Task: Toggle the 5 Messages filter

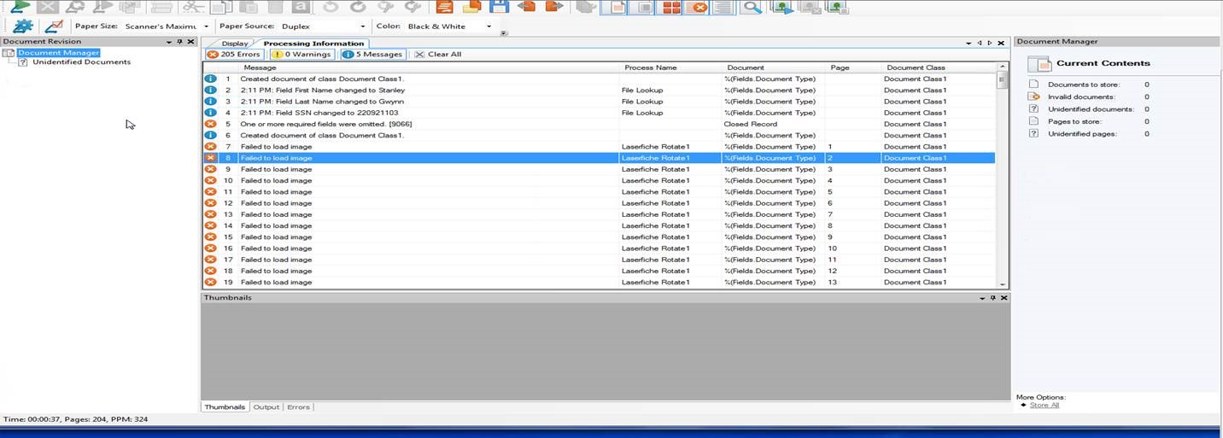Action: point(373,54)
